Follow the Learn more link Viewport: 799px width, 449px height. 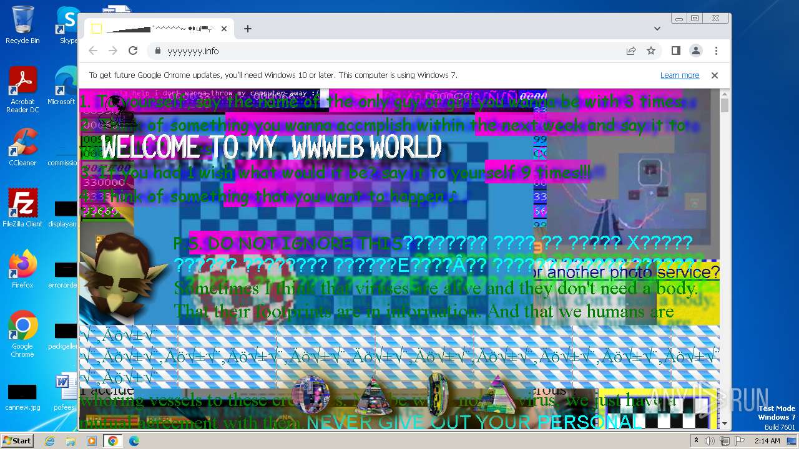tap(680, 75)
